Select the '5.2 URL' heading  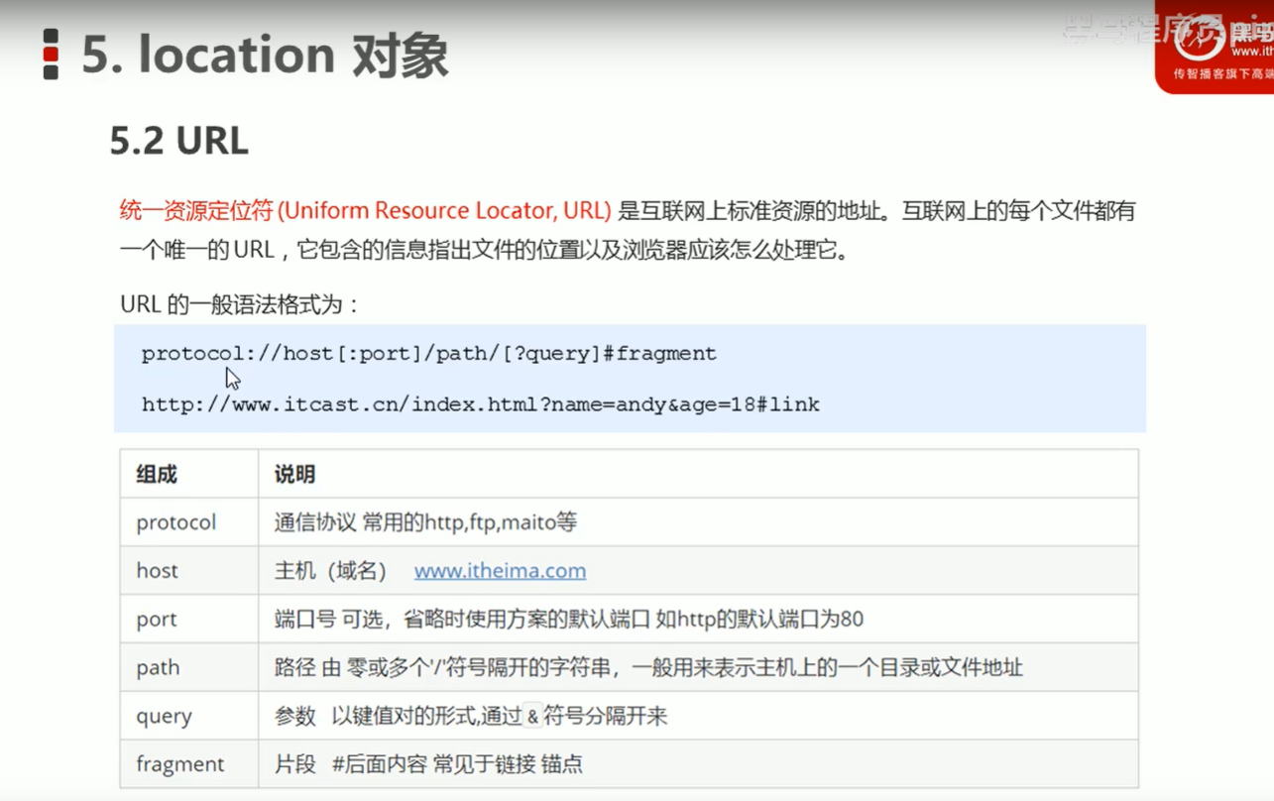[x=178, y=142]
